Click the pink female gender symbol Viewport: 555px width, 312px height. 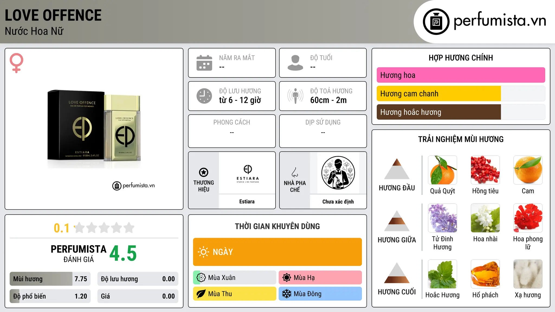pos(17,63)
